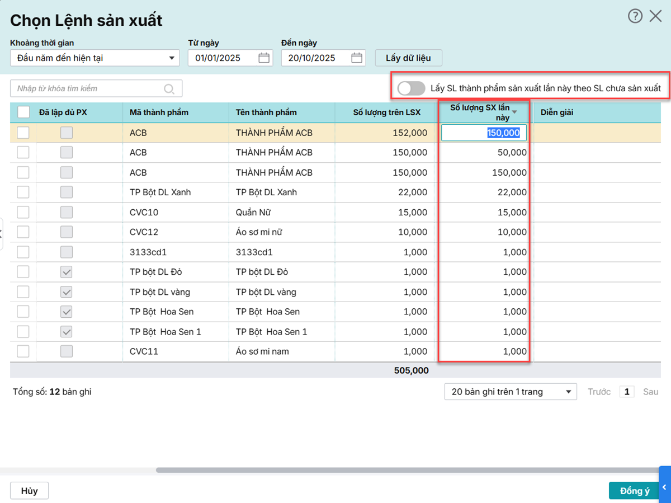Expand the blue side panel arrow at bottom right
This screenshot has width=671, height=503.
665,487
